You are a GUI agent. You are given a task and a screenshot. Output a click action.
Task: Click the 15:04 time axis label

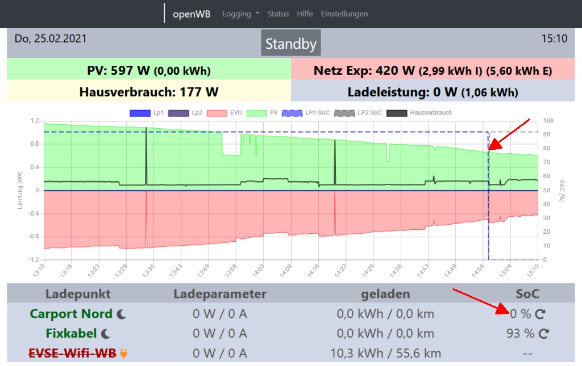click(x=505, y=271)
